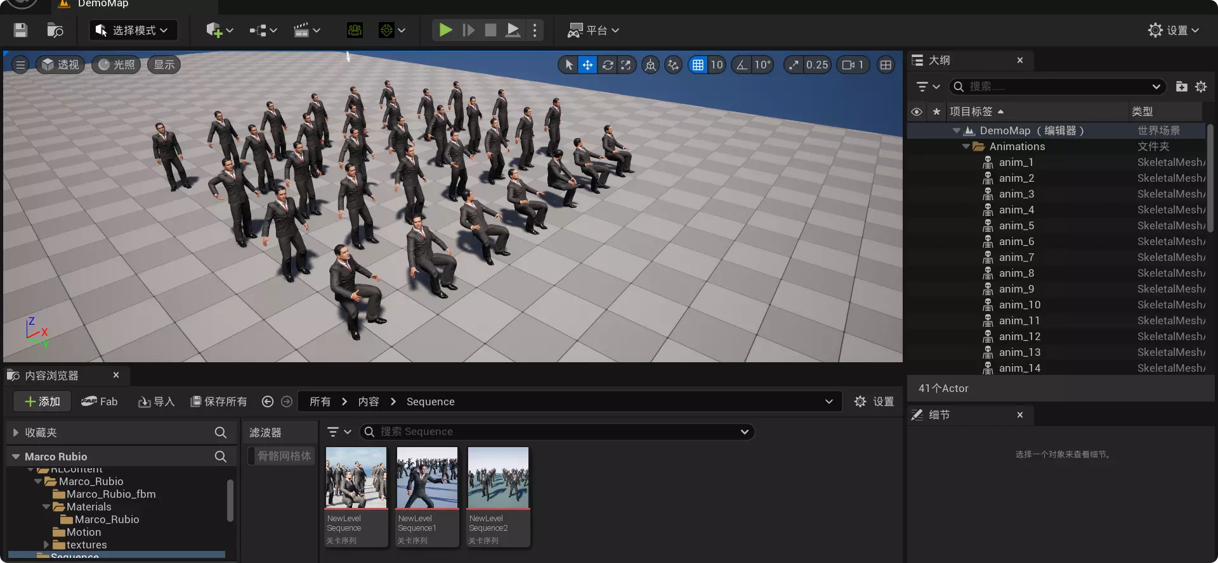This screenshot has width=1218, height=563.
Task: Click the 内容 breadcrumb path segment
Action: 368,402
